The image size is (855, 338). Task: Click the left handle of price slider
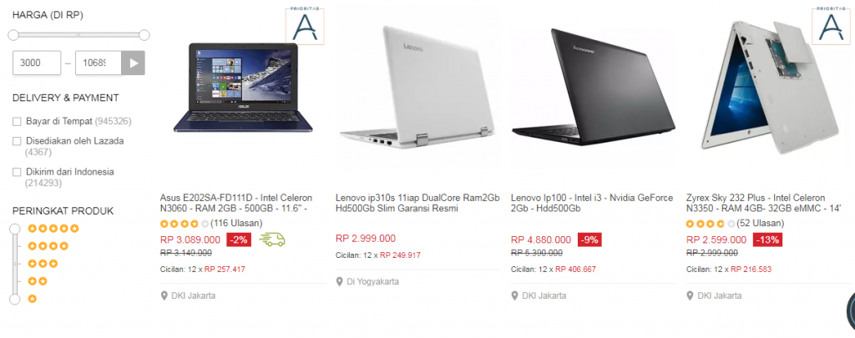click(13, 35)
